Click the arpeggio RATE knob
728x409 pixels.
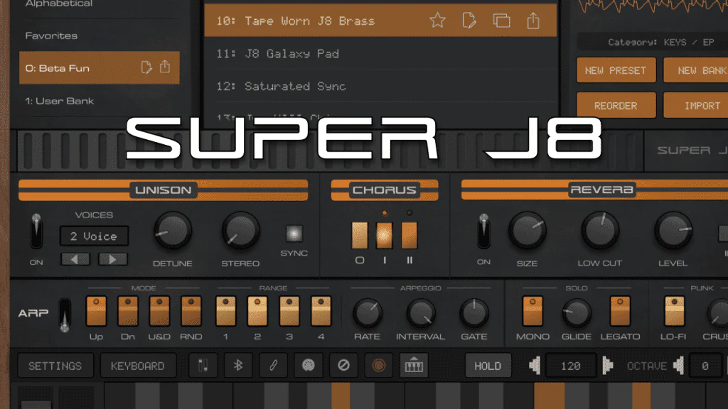click(368, 313)
